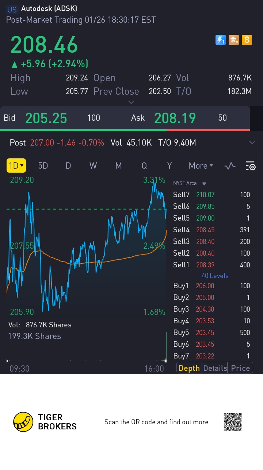Select the D daily chart period
The image size is (263, 470).
68,166
